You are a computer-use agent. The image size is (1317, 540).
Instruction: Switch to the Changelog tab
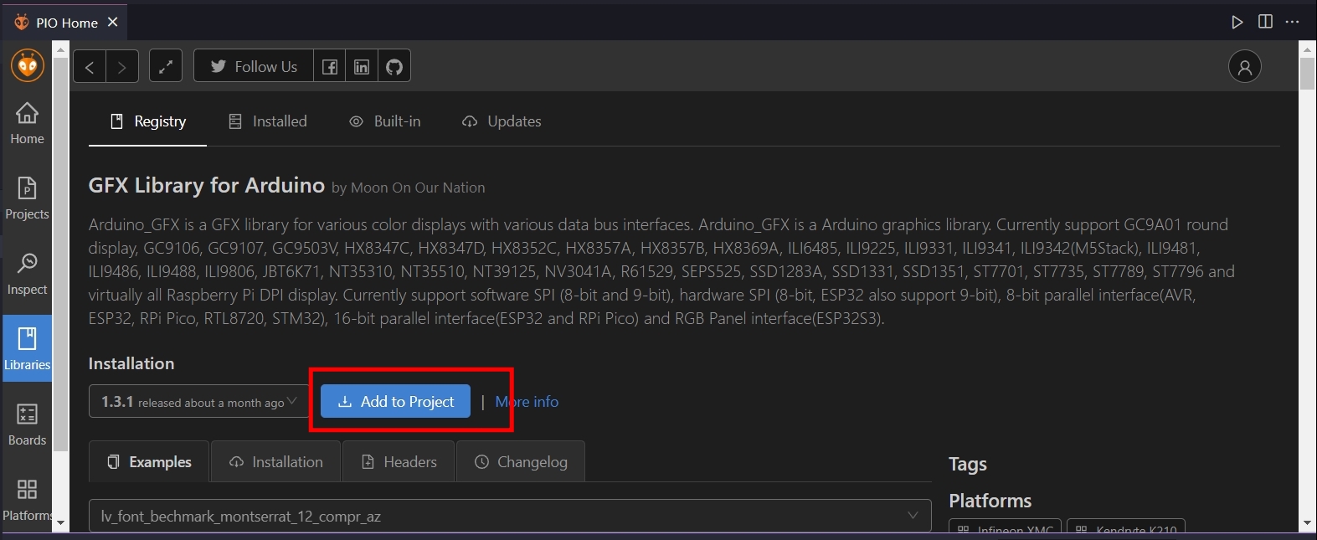(520, 462)
